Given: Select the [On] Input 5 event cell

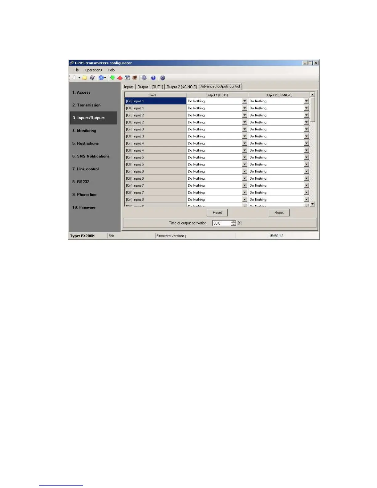Looking at the screenshot, I should tap(156, 157).
